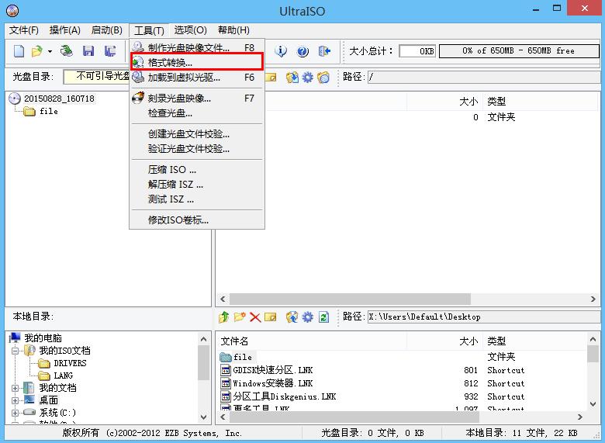Click the Save floppy disk toolbar icon

pos(88,51)
